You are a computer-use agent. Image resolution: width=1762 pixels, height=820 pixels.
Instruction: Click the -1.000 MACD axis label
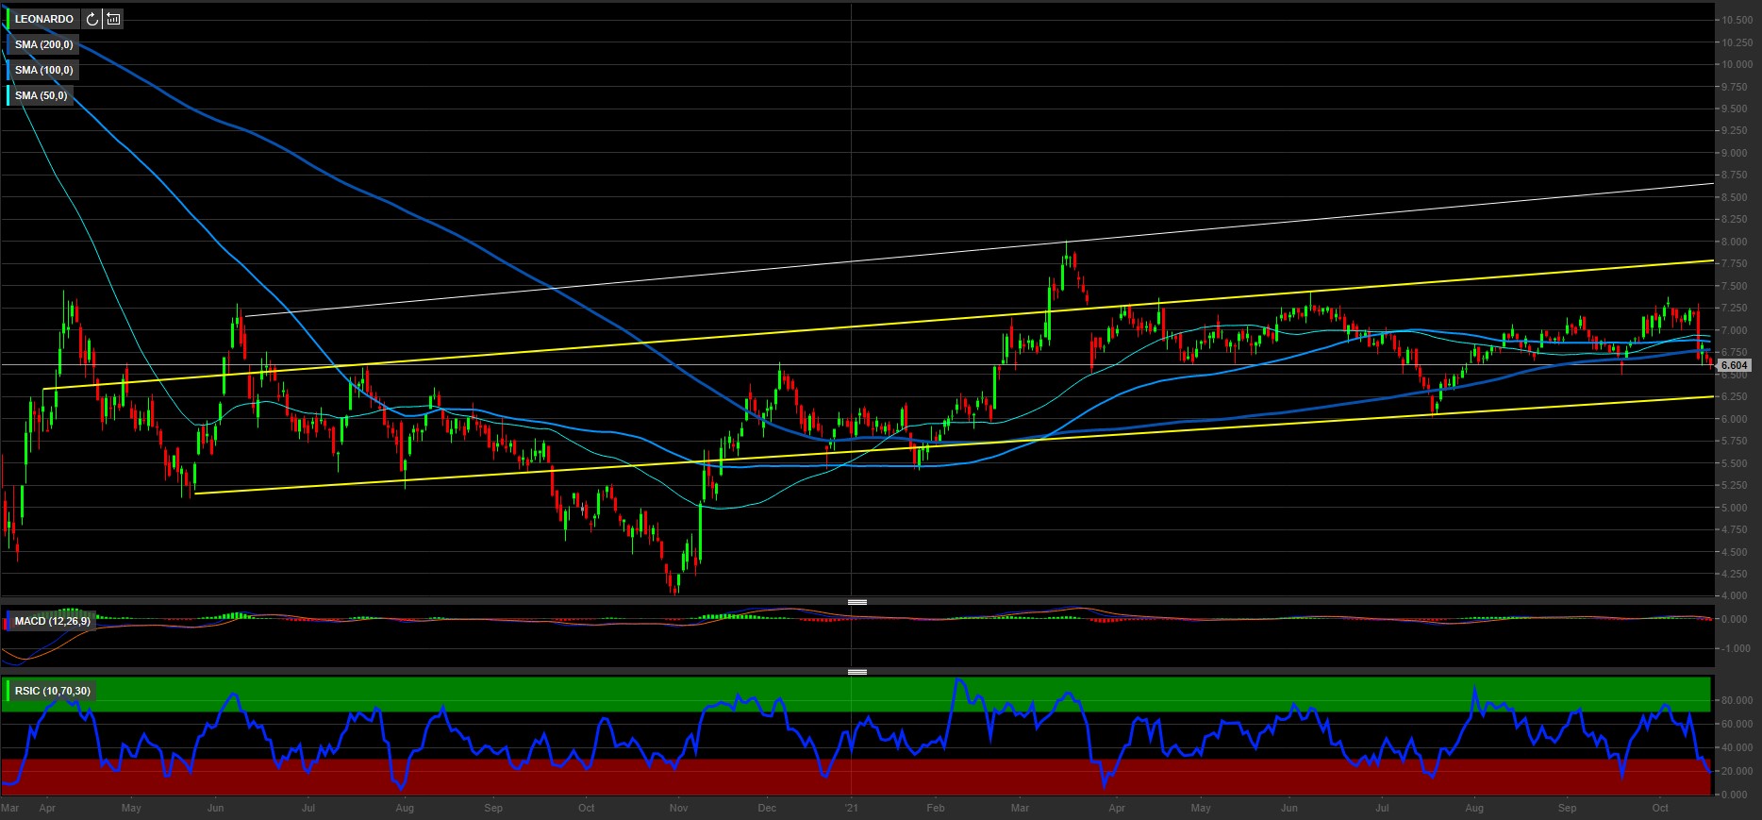tap(1736, 648)
